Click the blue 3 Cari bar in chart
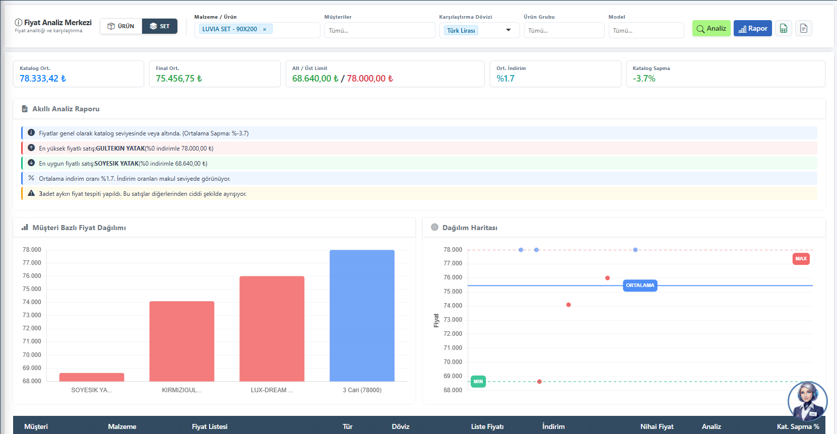This screenshot has height=434, width=837. click(x=362, y=315)
